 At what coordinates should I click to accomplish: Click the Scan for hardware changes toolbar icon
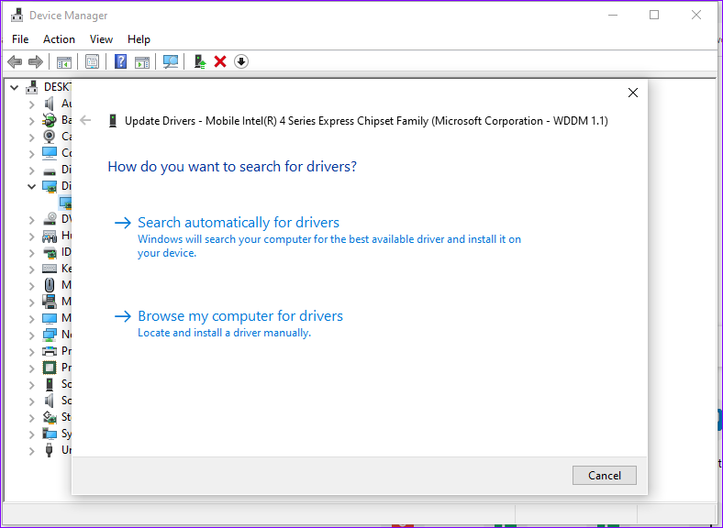click(x=171, y=61)
